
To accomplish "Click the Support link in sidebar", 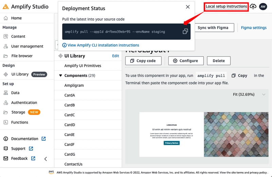I will tap(18, 148).
